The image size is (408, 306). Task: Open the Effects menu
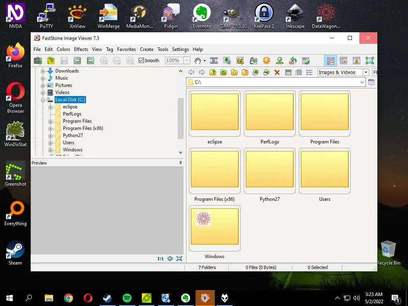(x=81, y=49)
